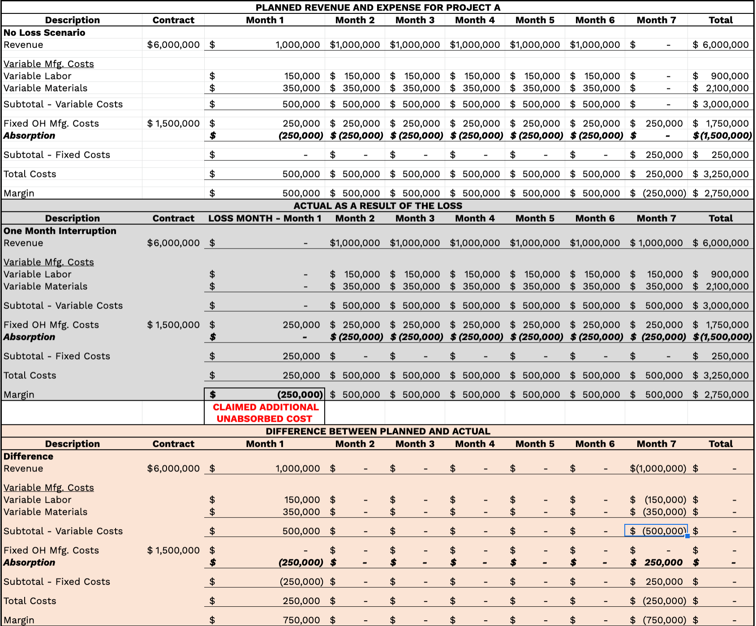This screenshot has width=756, height=626.
Task: Select the 'ACTUAL AS A RESULT OF THE LOSS' title
Action: 378,206
